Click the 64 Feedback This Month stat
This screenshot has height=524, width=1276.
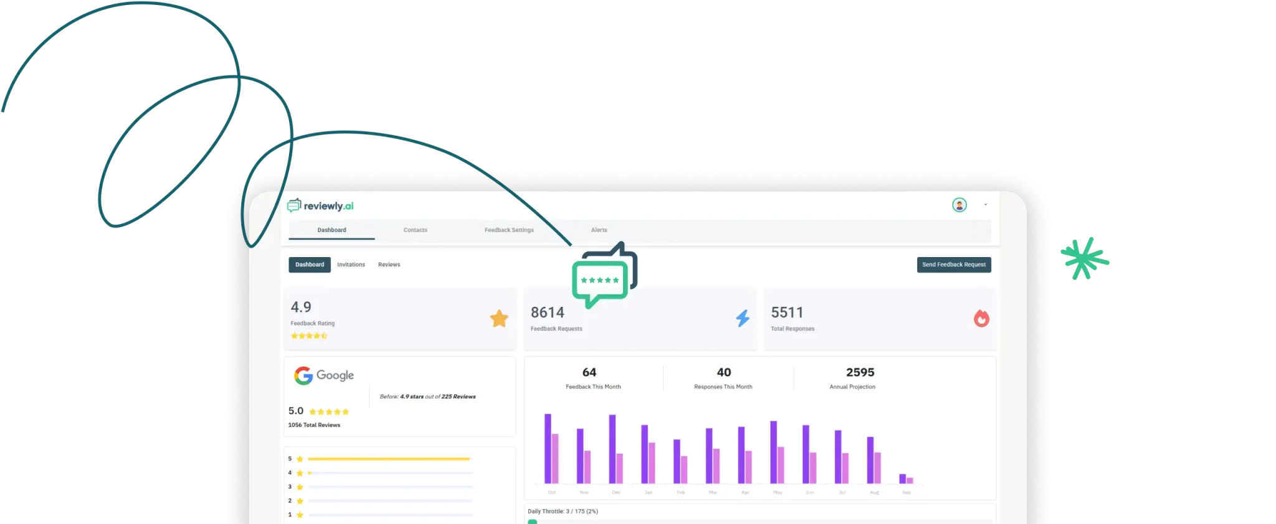(593, 378)
